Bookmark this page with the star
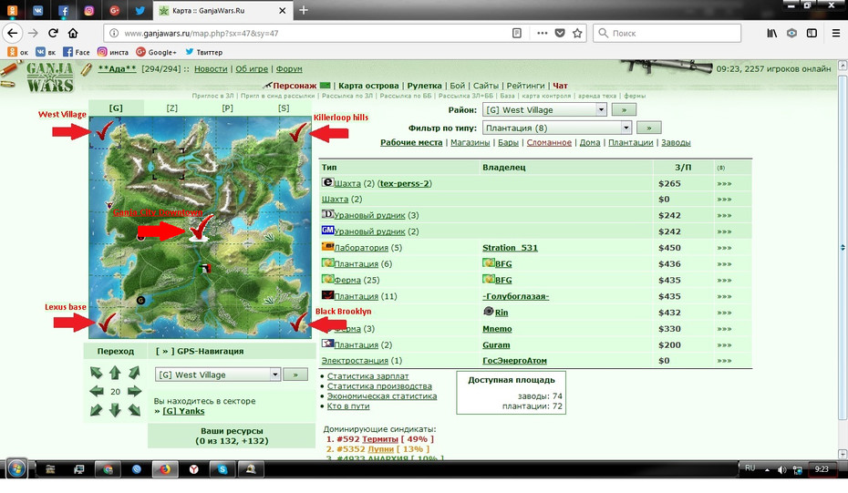848x493 pixels. pos(577,33)
